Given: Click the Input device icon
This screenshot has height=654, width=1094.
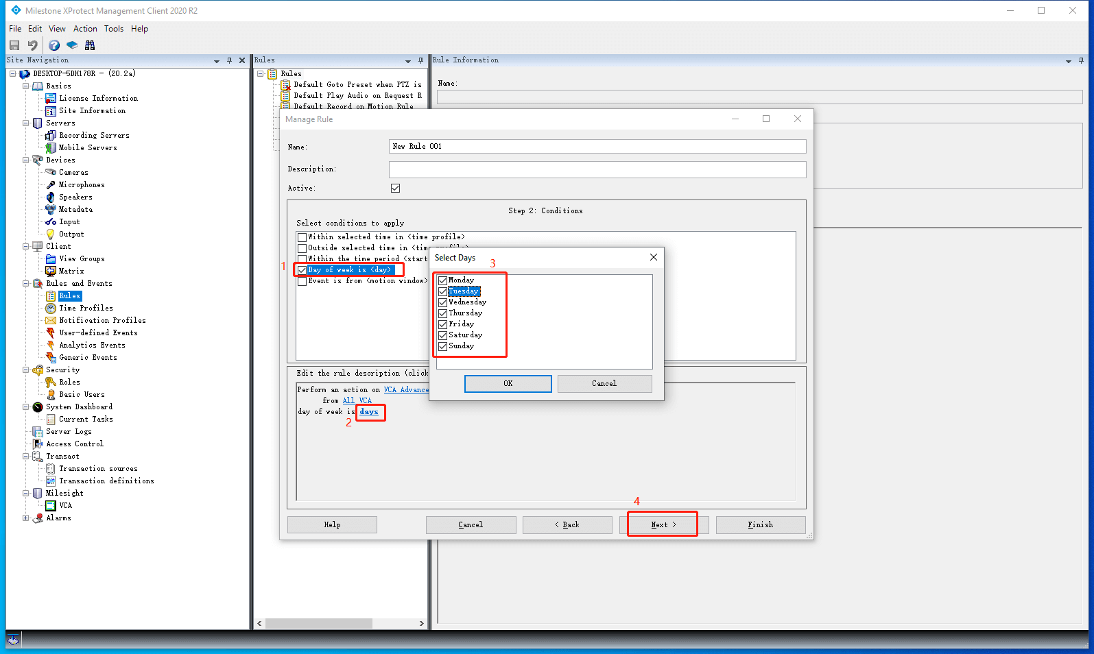Looking at the screenshot, I should [51, 222].
